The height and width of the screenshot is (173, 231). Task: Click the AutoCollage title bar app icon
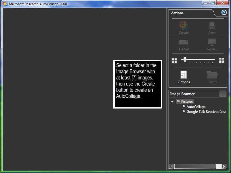[5, 4]
